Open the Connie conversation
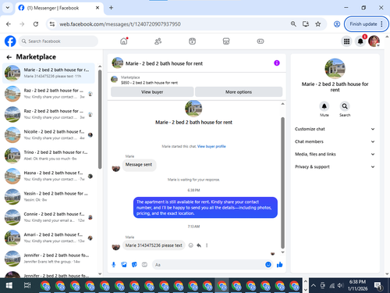The width and height of the screenshot is (390, 293). pyautogui.click(x=48, y=217)
